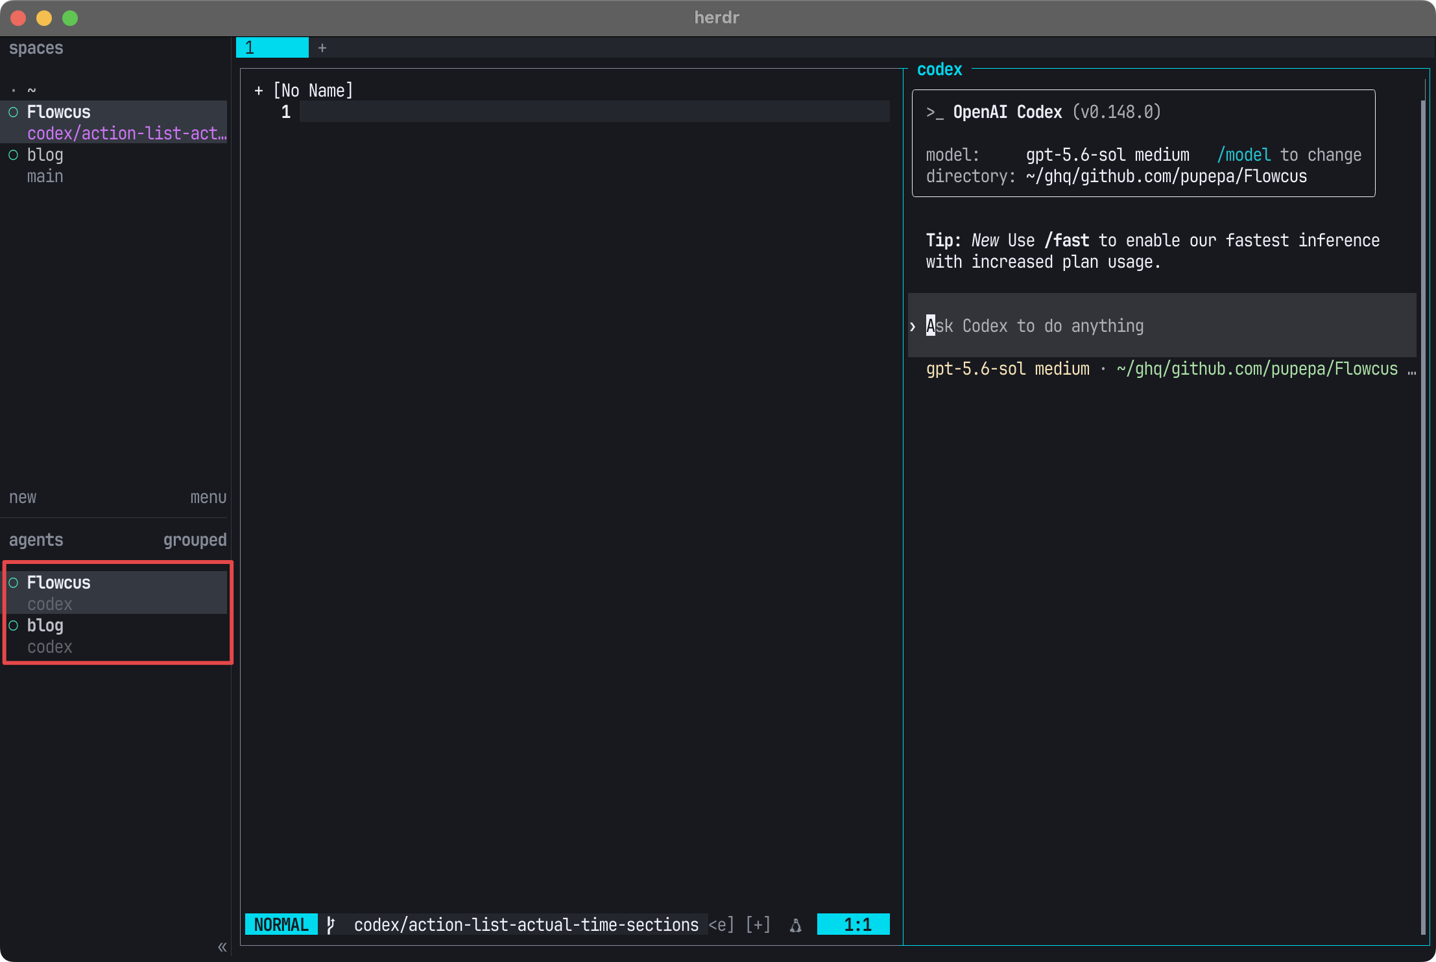This screenshot has height=962, width=1436.
Task: Click the /model command text
Action: click(1243, 155)
